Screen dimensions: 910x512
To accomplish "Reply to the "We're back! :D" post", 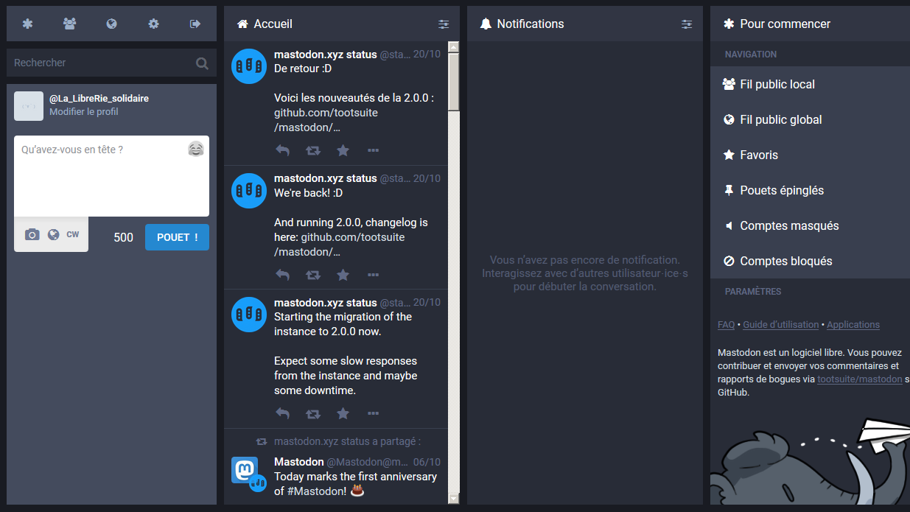I will point(282,275).
